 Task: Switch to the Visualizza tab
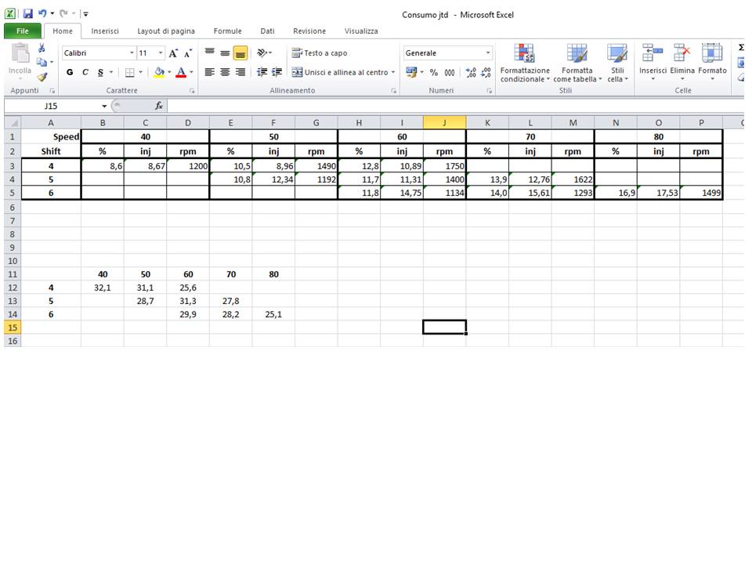(x=360, y=31)
